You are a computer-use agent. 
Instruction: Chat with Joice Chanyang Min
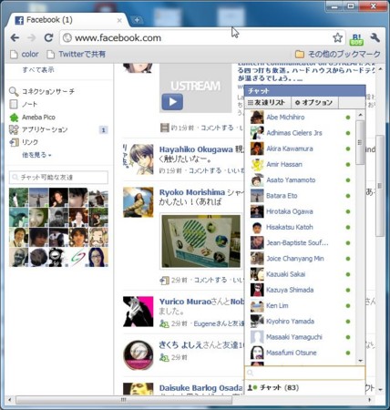pyautogui.click(x=301, y=259)
